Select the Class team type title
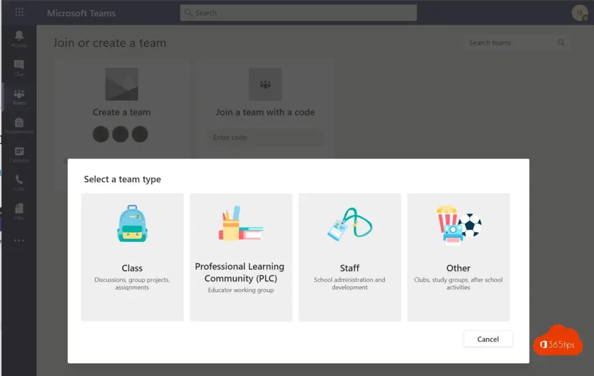Screen dimensions: 594x376 click(x=132, y=268)
